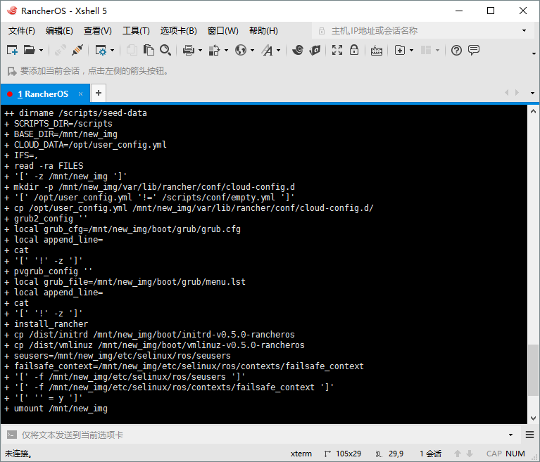Click the Find magnifier icon
Screen dimensions: 540x462
(165, 50)
